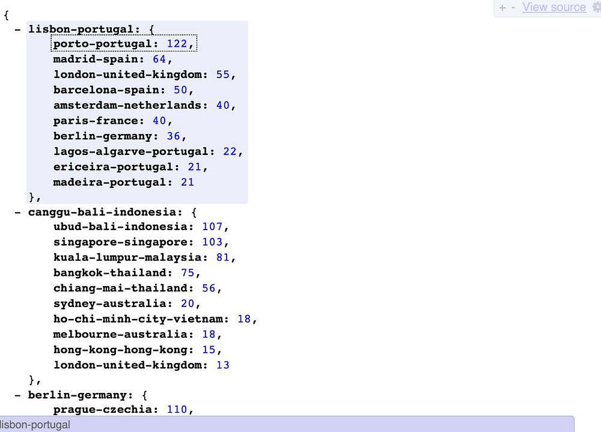Select the bangkok-thailand key
Image resolution: width=601 pixels, height=432 pixels.
tap(109, 273)
